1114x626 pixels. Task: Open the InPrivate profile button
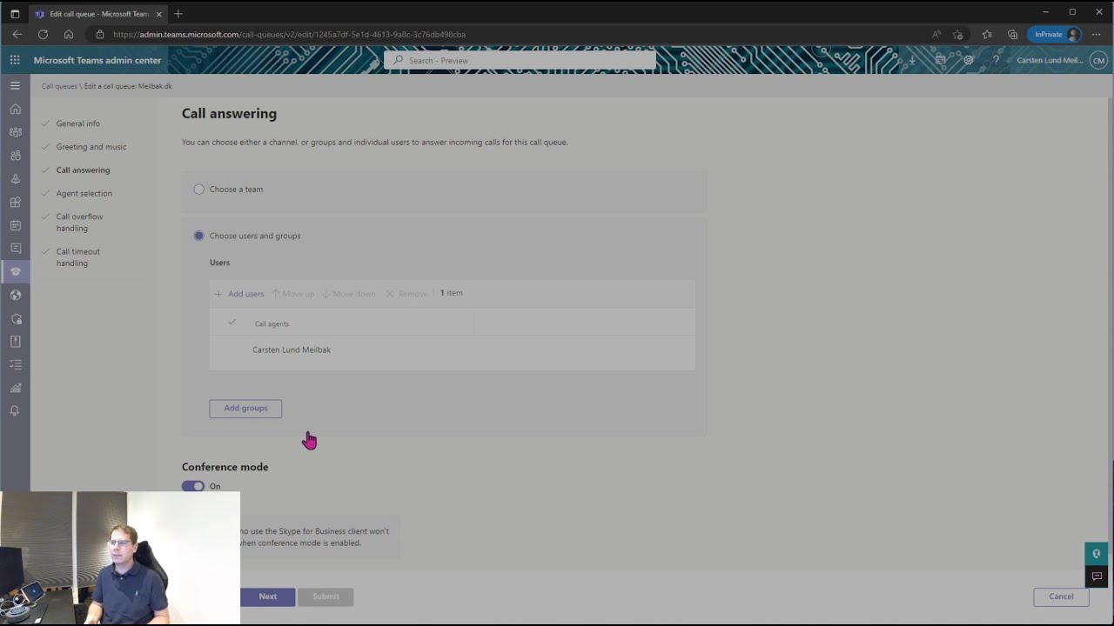tap(1055, 35)
